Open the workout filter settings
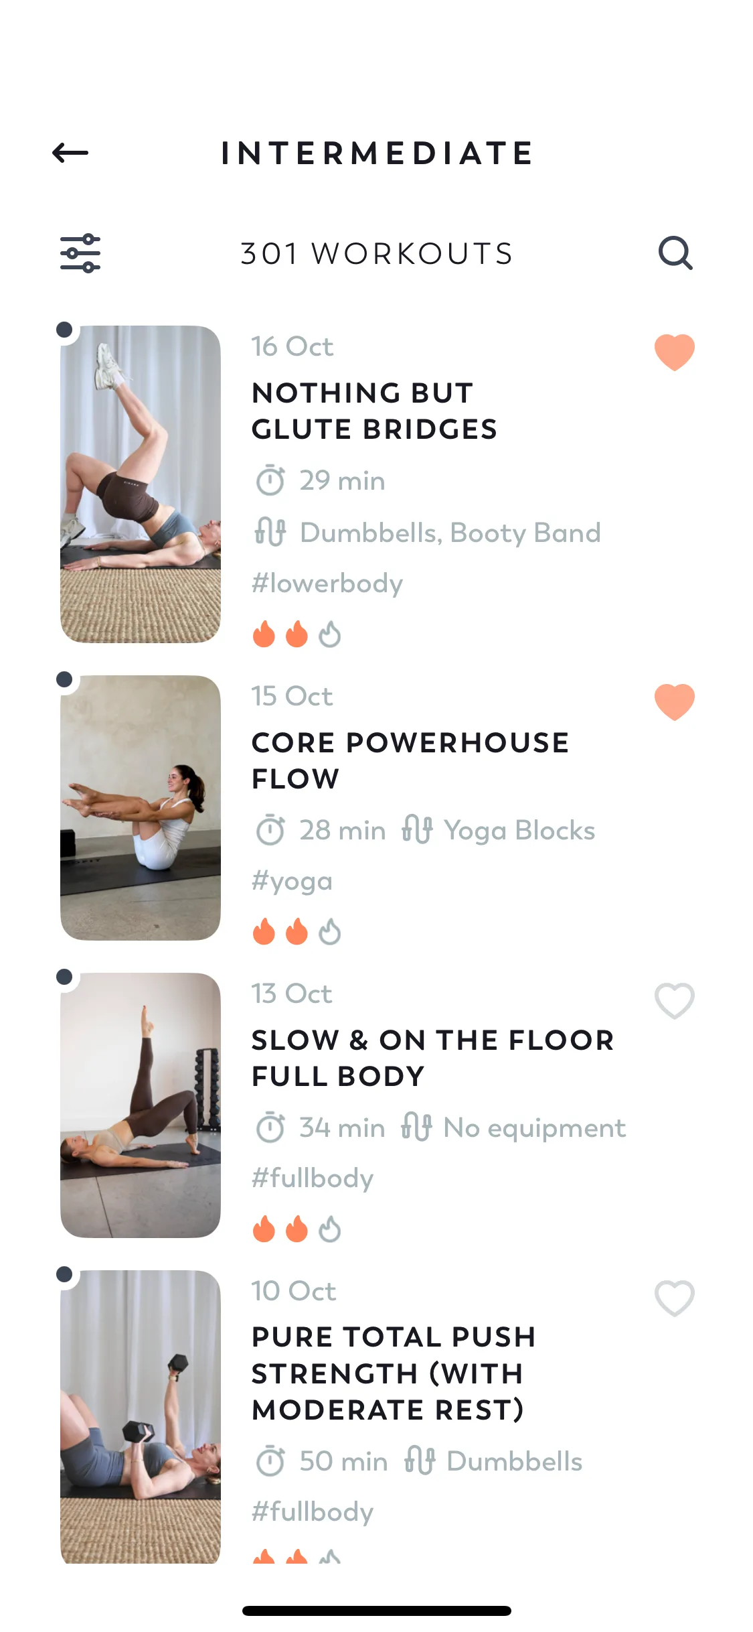 coord(80,253)
